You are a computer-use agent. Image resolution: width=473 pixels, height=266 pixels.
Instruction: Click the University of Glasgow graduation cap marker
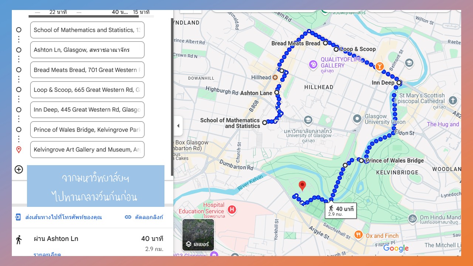pos(308,120)
